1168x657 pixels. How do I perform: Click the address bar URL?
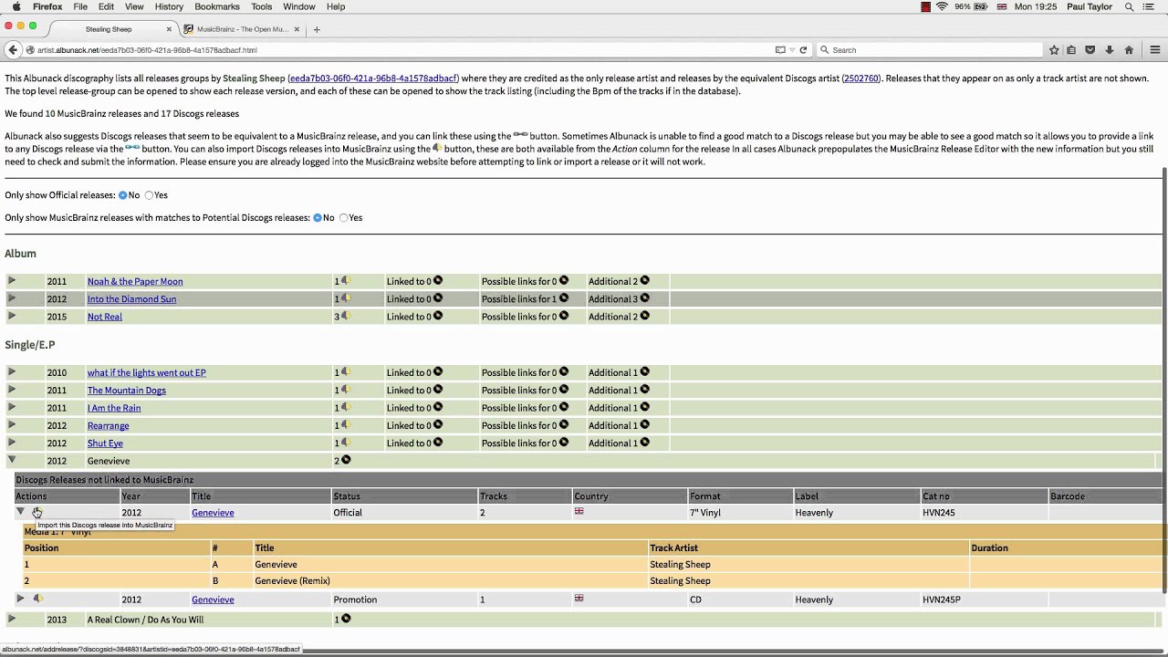tap(147, 50)
